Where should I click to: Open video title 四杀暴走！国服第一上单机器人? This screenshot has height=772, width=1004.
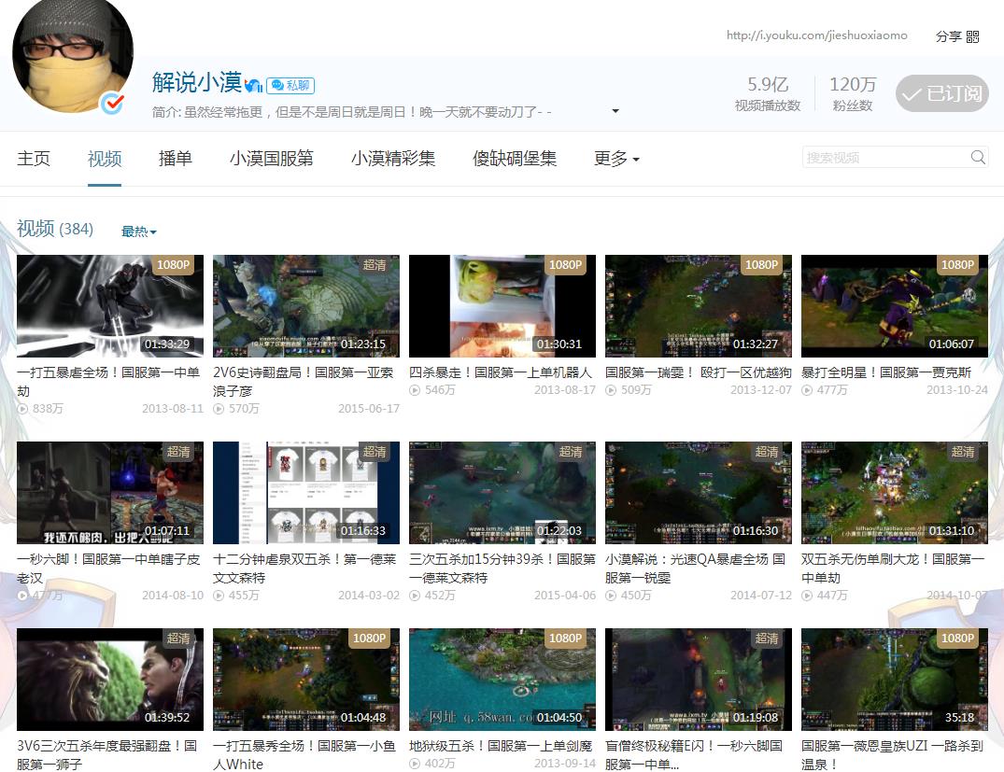pyautogui.click(x=501, y=372)
